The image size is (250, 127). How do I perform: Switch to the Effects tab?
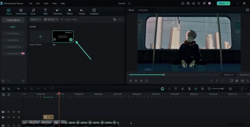70,12
